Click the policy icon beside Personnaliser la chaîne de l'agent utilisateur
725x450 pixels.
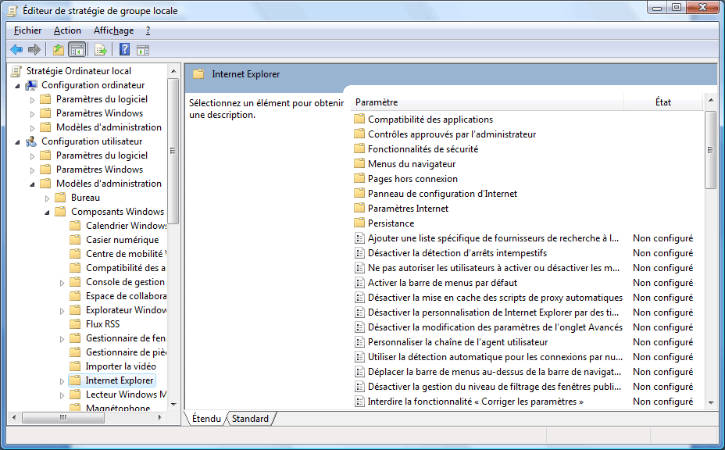(x=359, y=341)
